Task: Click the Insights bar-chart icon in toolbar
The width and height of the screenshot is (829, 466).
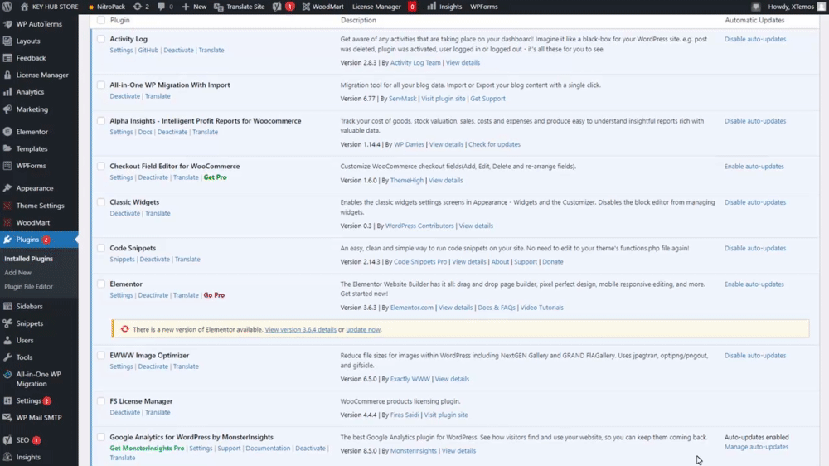Action: [431, 7]
